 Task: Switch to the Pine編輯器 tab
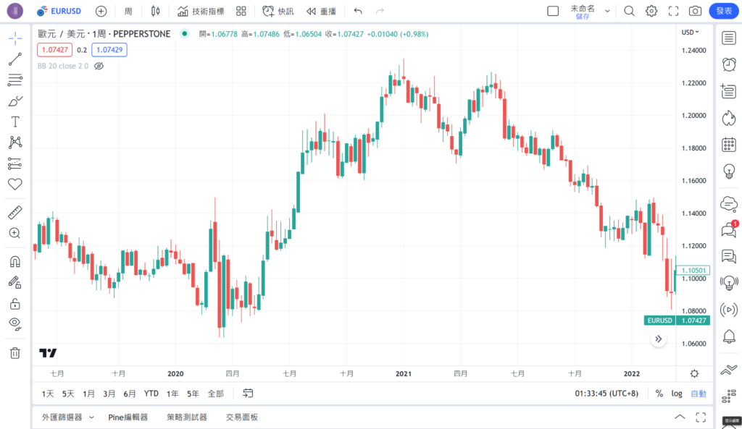128,417
